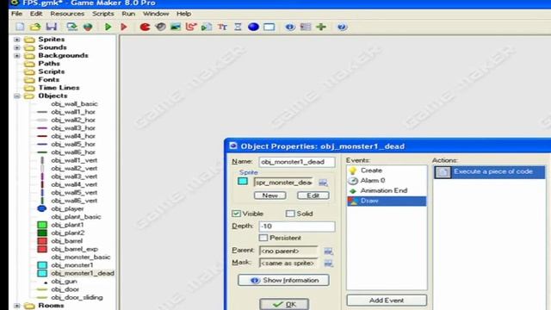This screenshot has height=310, width=551.
Task: Select obj_barrel_exp in the resource tree
Action: [75, 249]
